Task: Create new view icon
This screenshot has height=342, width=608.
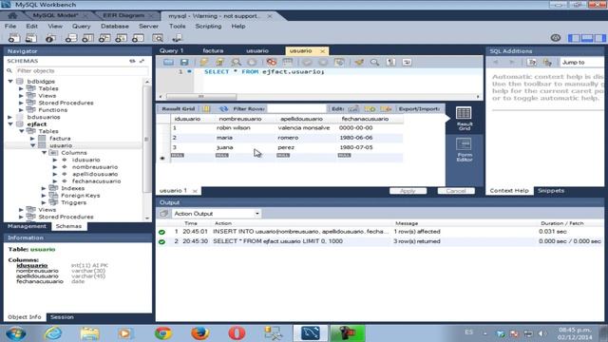Action: (x=104, y=38)
